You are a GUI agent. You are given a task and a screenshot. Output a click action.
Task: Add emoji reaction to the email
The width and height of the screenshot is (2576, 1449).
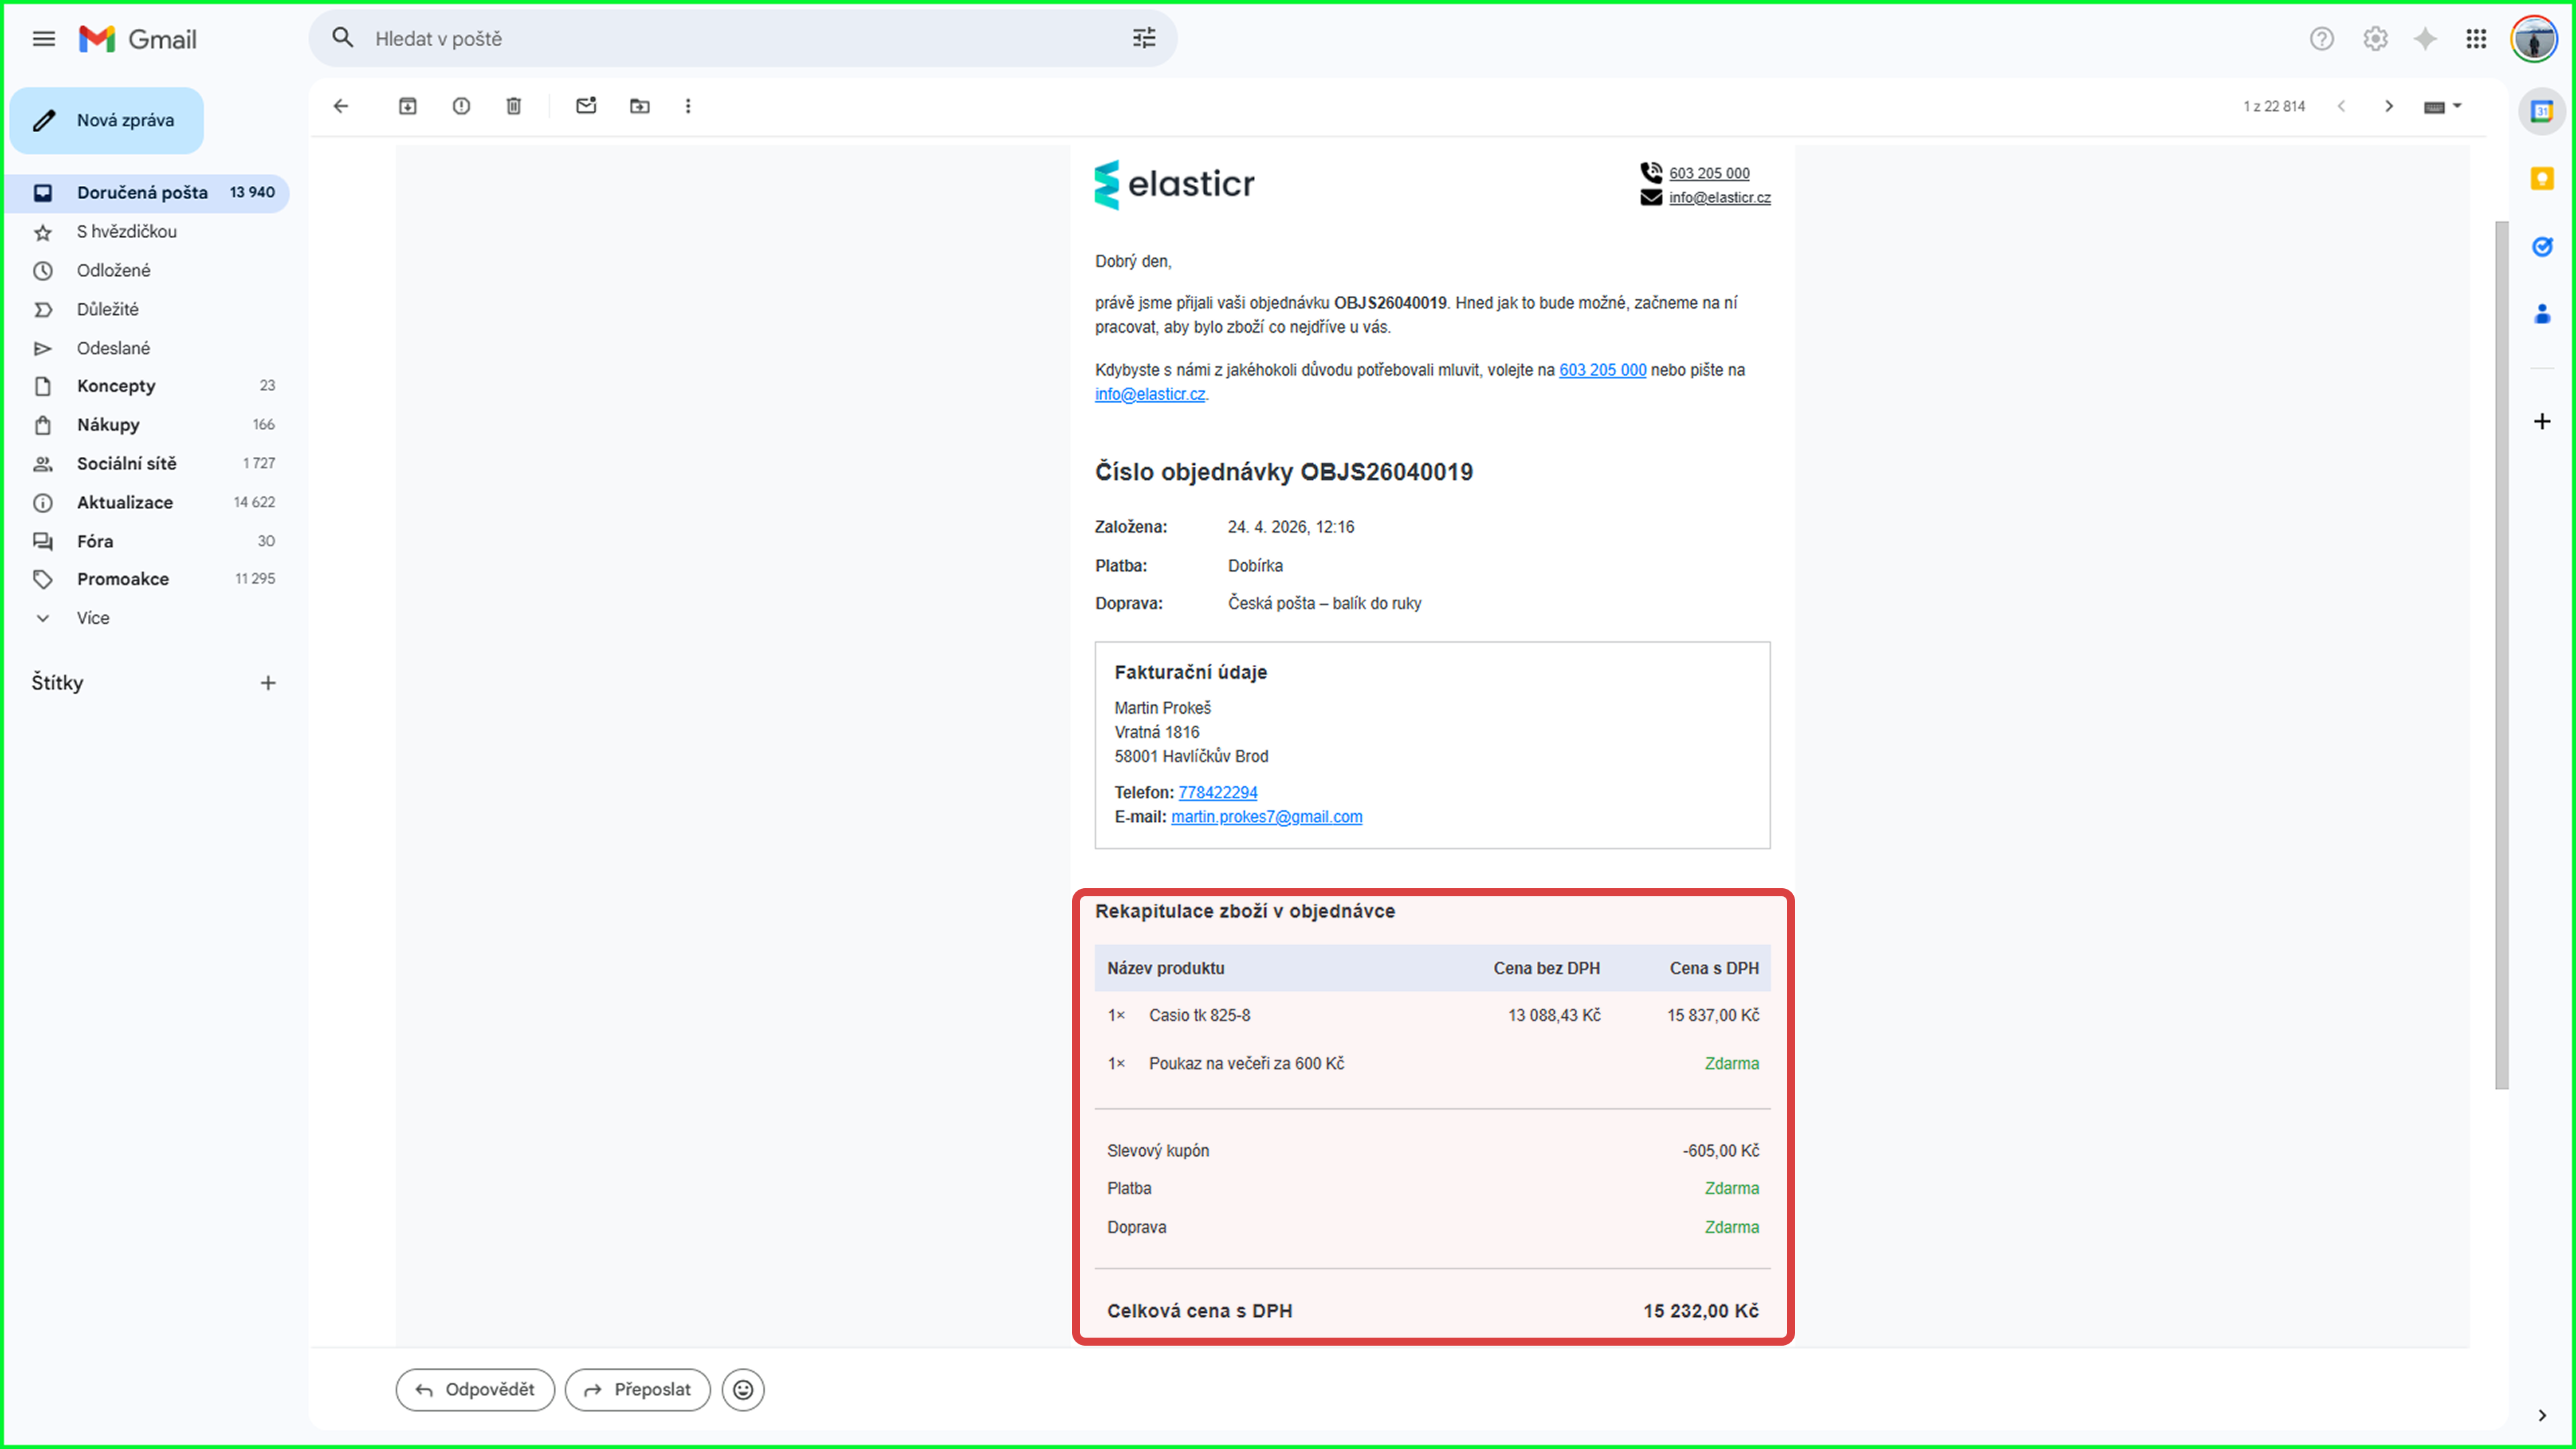743,1389
